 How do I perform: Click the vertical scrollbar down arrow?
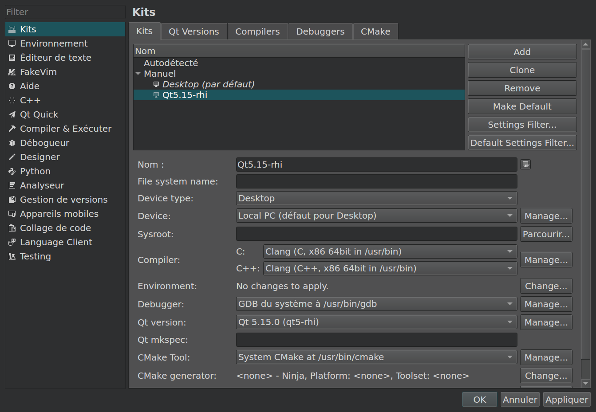click(x=585, y=383)
